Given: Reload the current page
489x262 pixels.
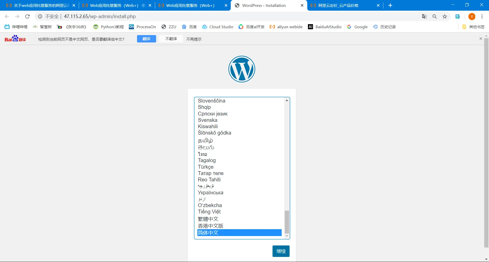Looking at the screenshot, I should coord(28,17).
